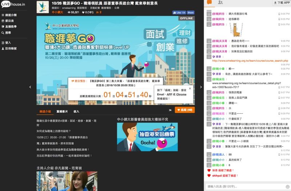
Task: Click 登入 in sidebar
Action: pyautogui.click(x=6, y=43)
